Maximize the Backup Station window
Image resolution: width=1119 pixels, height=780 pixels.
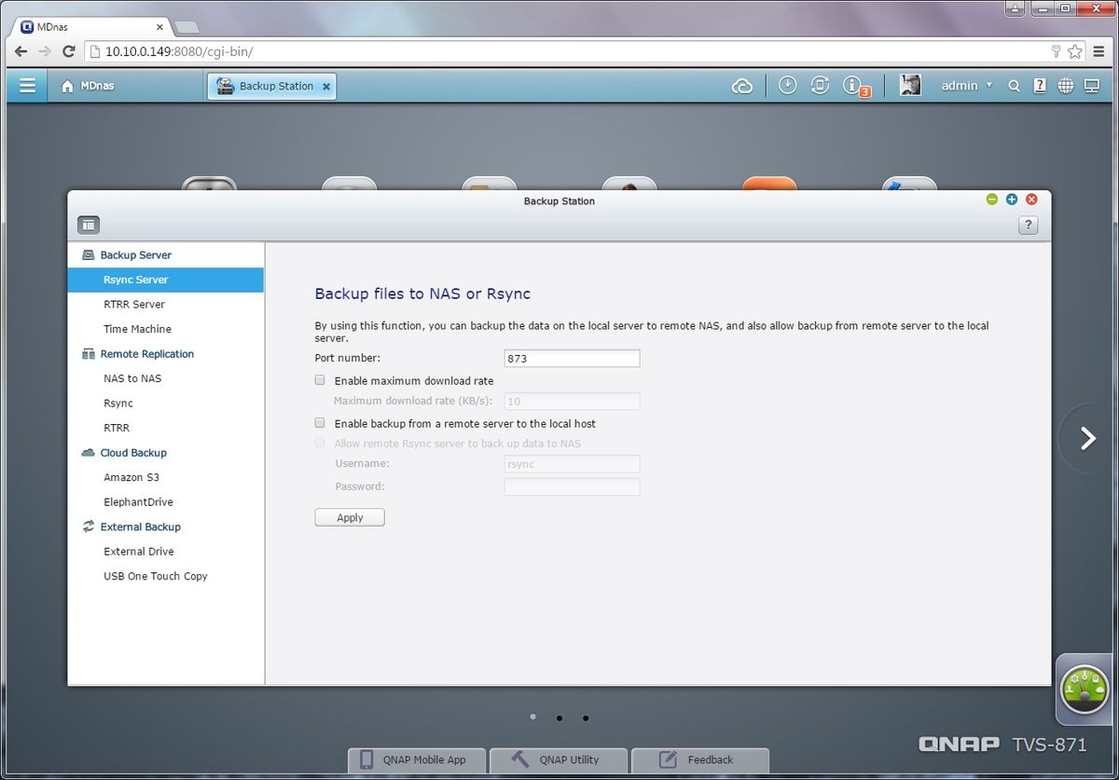coord(1012,199)
